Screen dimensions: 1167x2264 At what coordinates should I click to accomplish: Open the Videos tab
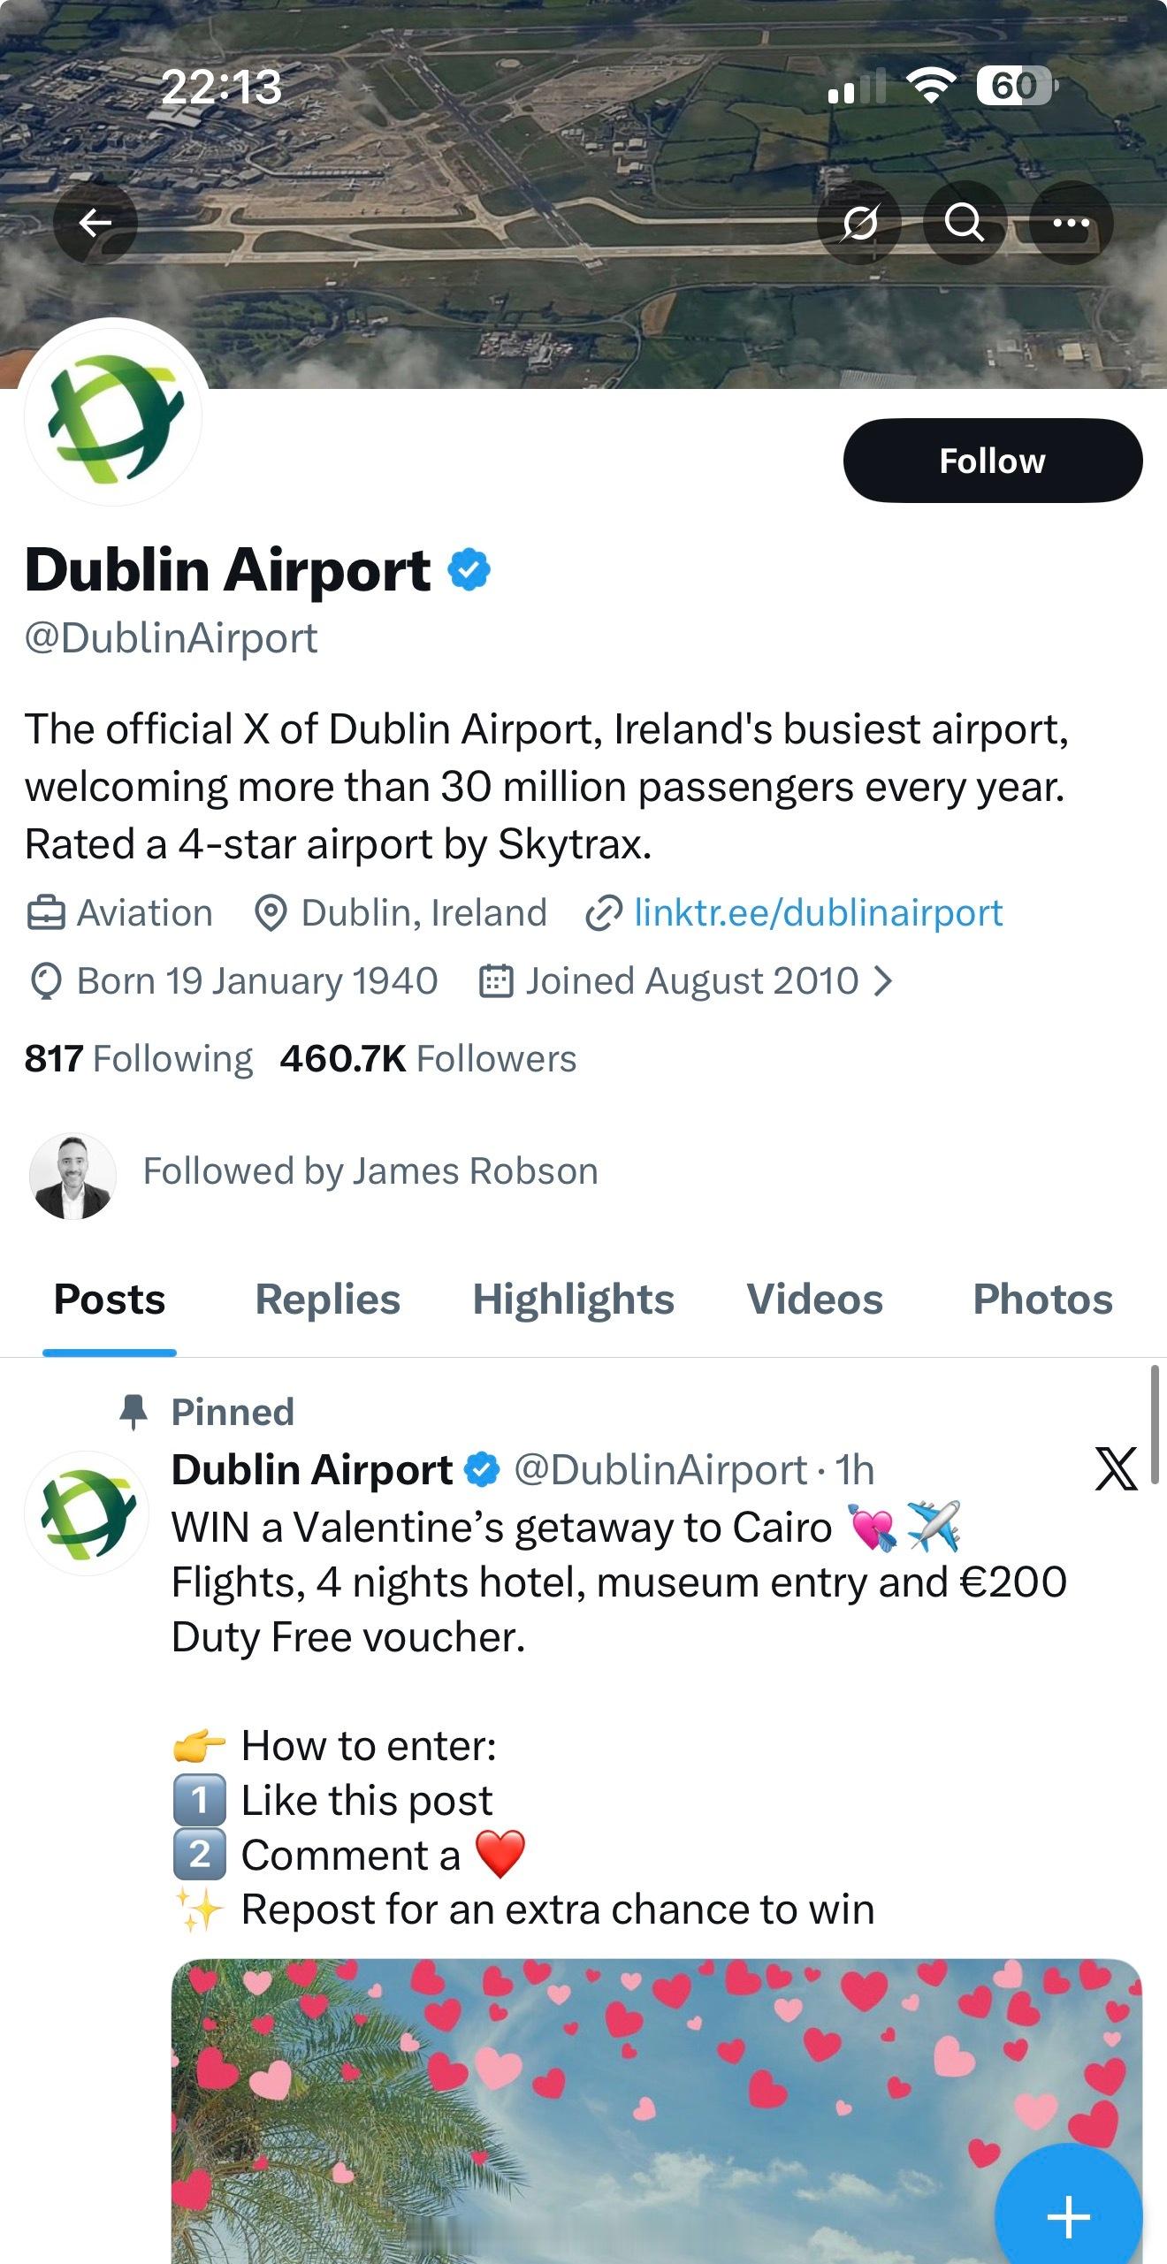814,1300
